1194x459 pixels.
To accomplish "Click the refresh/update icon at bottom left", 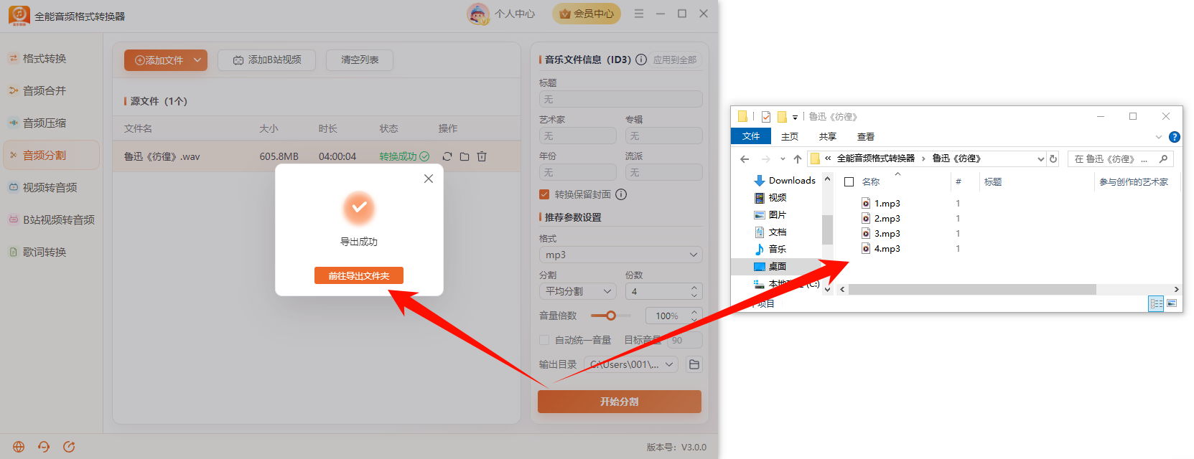I will (x=69, y=447).
